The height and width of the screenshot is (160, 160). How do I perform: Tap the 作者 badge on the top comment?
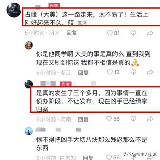coord(54,5)
